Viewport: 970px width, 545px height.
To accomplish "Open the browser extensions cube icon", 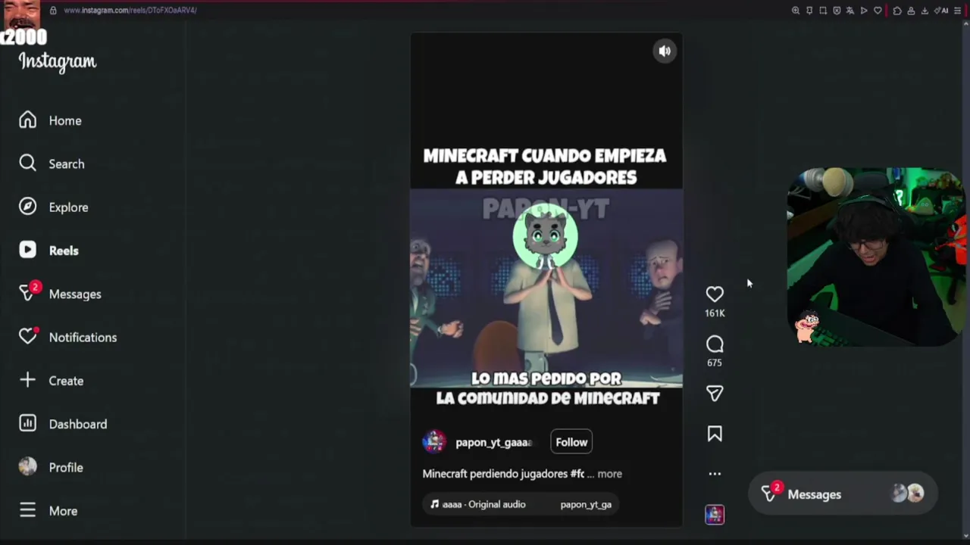I will coord(897,11).
